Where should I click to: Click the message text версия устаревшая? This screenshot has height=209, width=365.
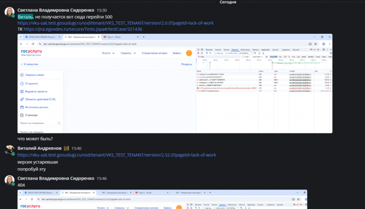(38, 162)
